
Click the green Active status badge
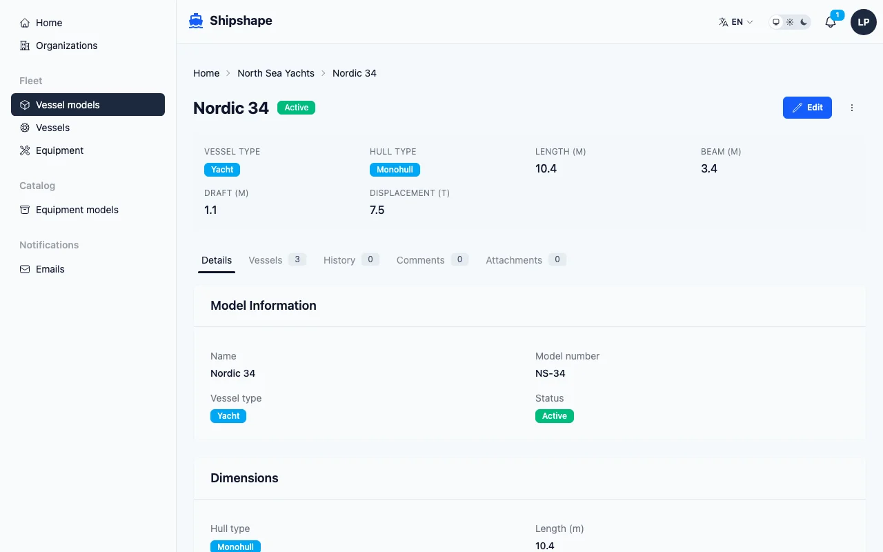click(x=296, y=108)
